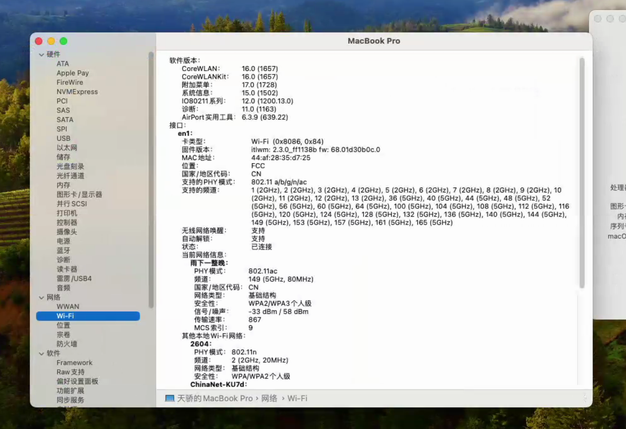
Task: Open 雷雳/USB4 details
Action: click(x=74, y=278)
